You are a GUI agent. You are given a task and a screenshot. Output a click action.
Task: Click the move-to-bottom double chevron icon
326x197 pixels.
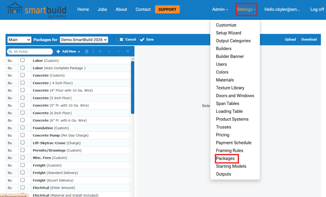coord(127,52)
